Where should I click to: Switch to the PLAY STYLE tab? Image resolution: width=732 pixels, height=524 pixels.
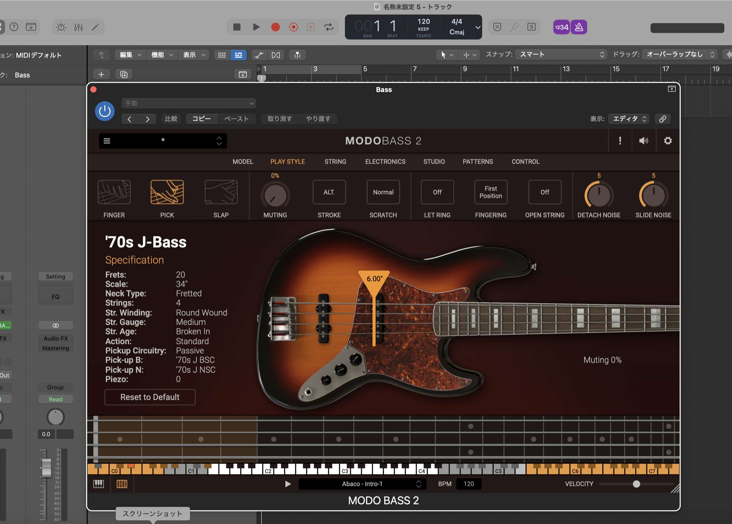point(288,161)
